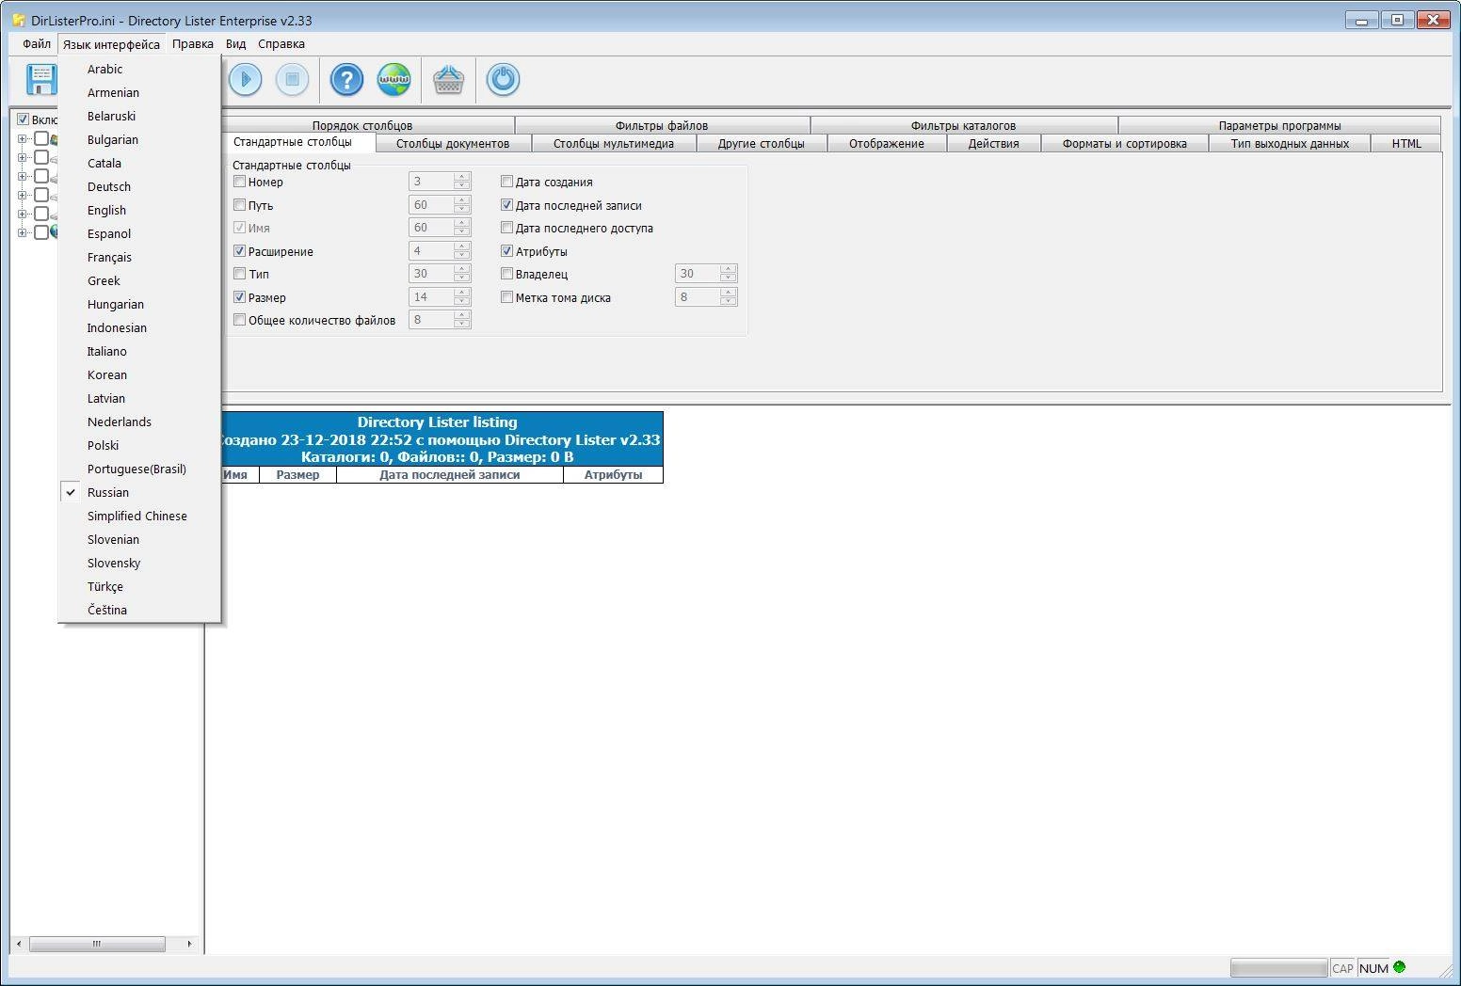Uncheck Дата последней записи checkbox
1461x986 pixels.
506,205
